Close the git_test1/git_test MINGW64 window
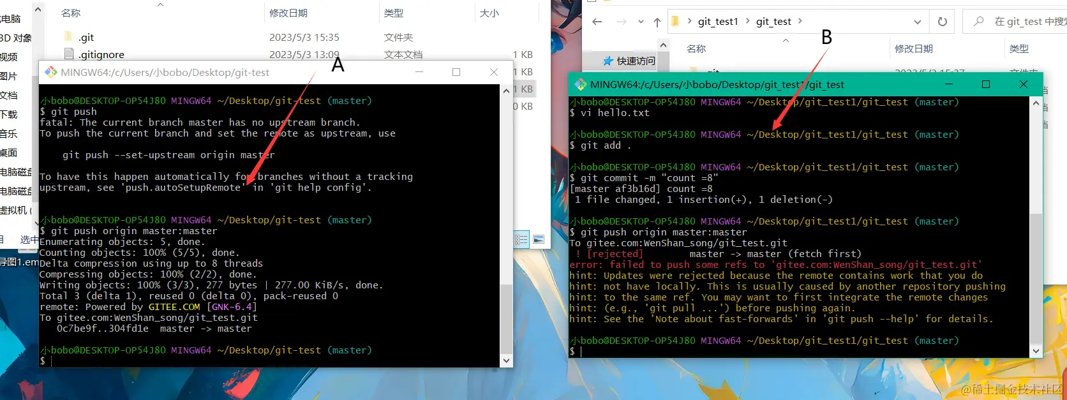Image resolution: width=1067 pixels, height=400 pixels. tap(1024, 84)
